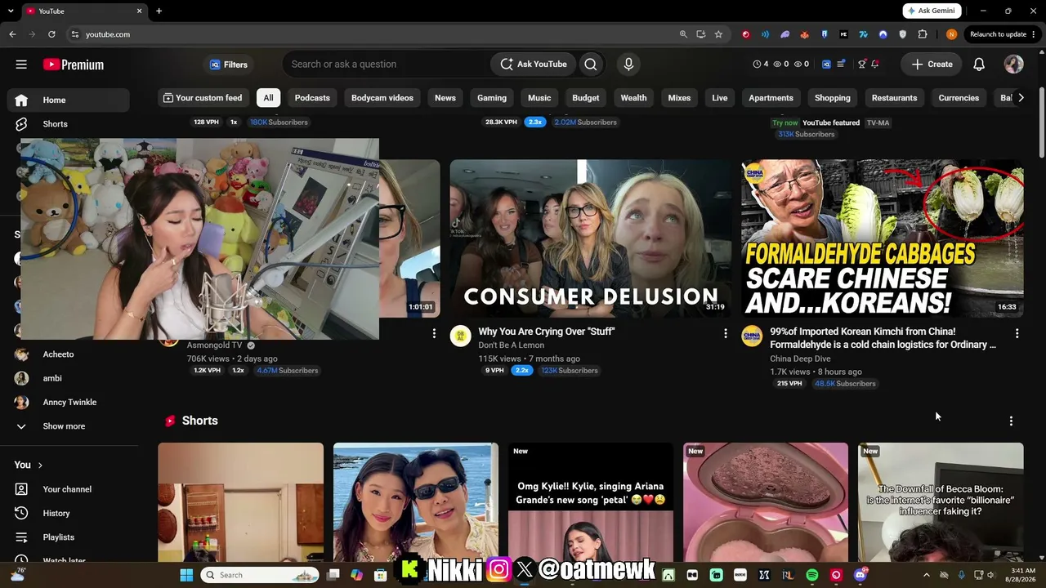1046x588 pixels.
Task: Show hidden system tray icons
Action: [x=926, y=575]
